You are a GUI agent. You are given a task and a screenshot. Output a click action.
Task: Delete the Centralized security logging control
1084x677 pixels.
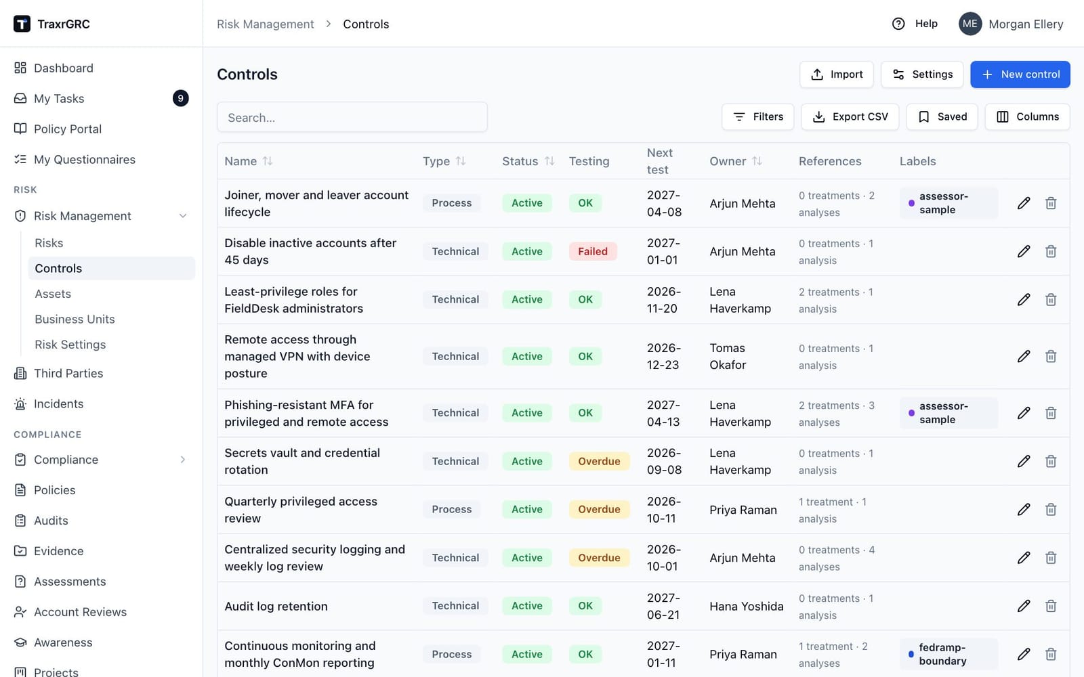point(1051,558)
